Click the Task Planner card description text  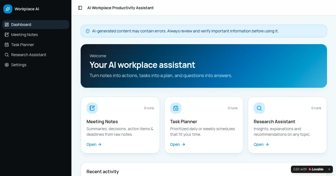(x=202, y=132)
